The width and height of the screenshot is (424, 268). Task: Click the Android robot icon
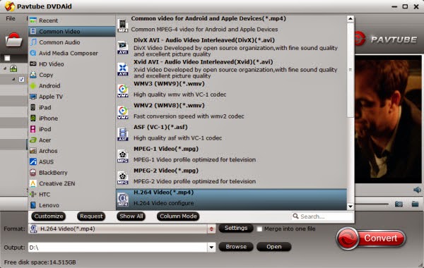coord(33,86)
